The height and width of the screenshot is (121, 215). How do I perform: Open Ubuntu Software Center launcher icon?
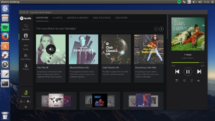(x=5, y=46)
